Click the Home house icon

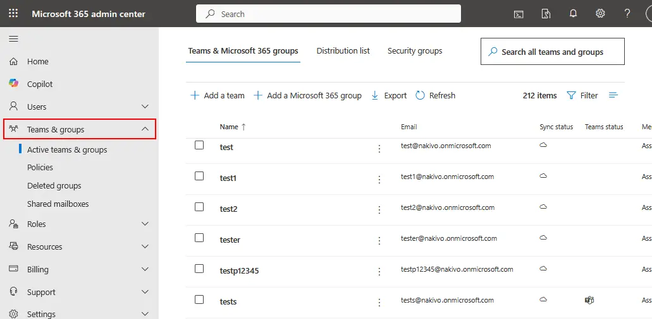13,61
